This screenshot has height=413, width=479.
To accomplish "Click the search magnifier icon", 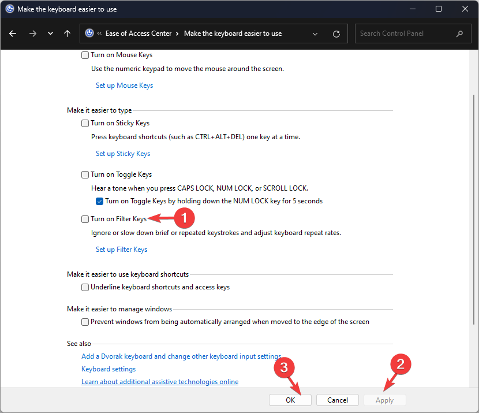I will coord(459,34).
